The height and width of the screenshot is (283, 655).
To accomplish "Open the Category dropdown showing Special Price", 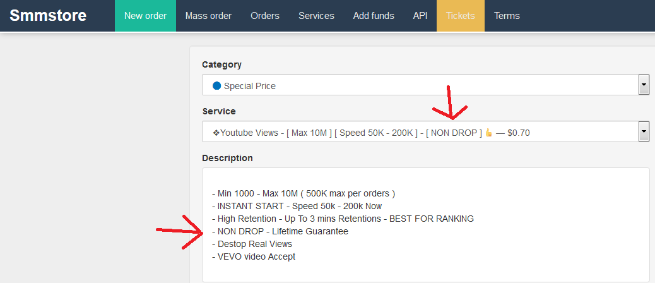I will coord(426,85).
